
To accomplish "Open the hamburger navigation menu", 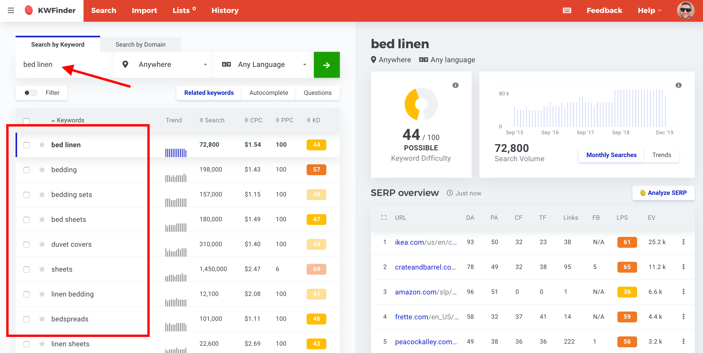I will [x=11, y=10].
